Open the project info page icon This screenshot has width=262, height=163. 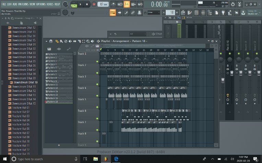216,13
